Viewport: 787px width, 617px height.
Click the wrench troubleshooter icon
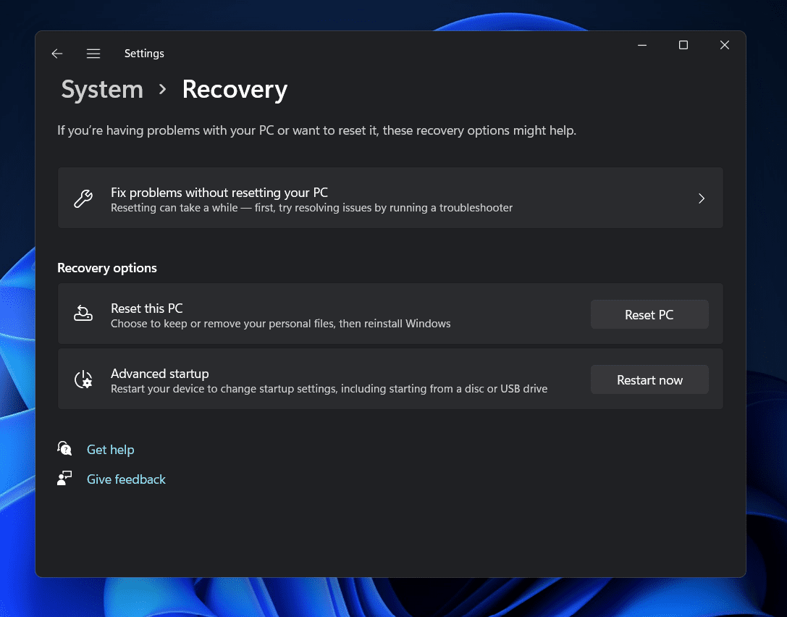(x=83, y=199)
